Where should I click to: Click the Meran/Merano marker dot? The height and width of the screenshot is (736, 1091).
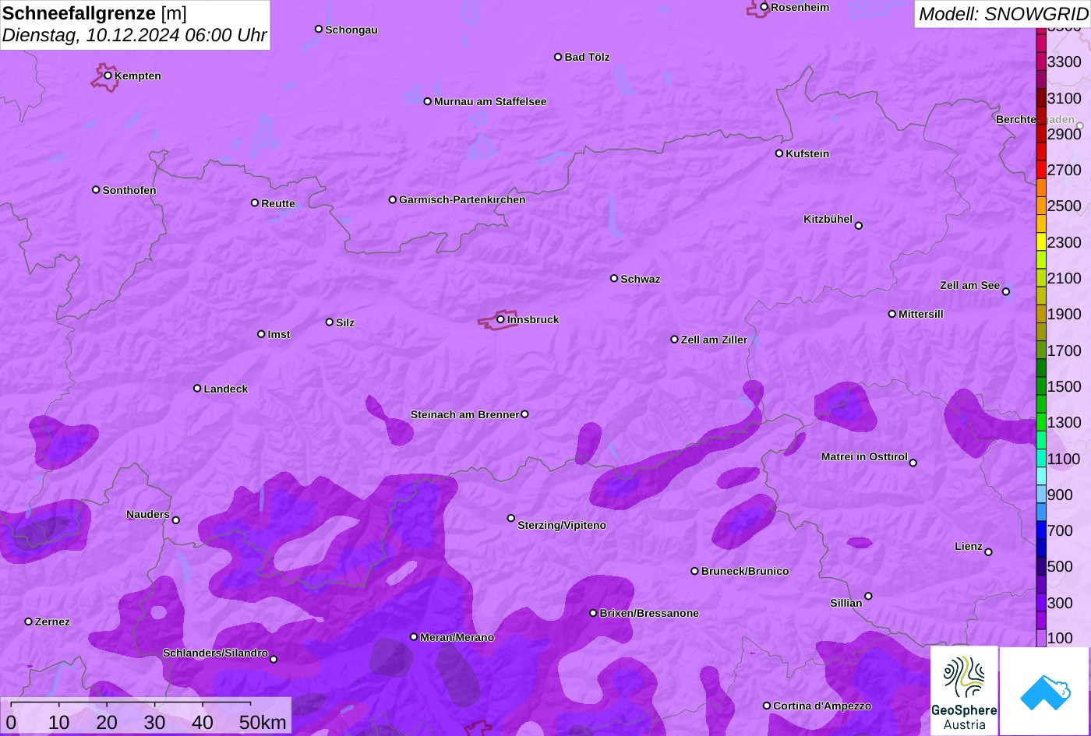pyautogui.click(x=414, y=637)
